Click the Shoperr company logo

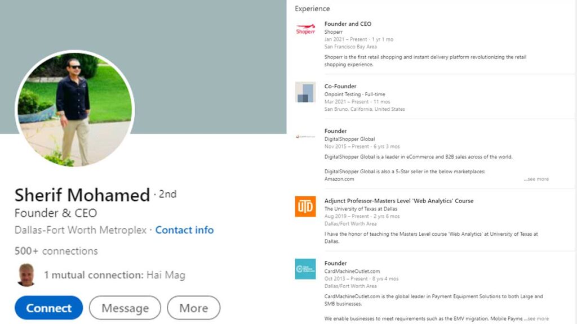(x=305, y=29)
